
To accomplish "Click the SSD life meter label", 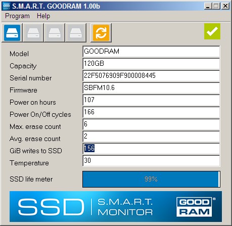I will tap(31, 179).
